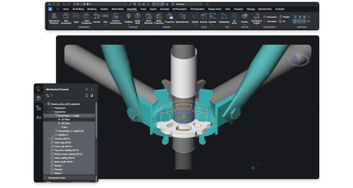Select the Worm_shaft component

pyautogui.click(x=69, y=162)
